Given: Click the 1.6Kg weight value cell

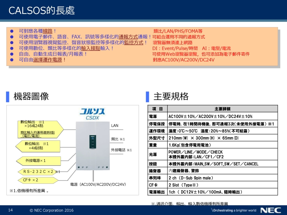Looking at the screenshot, I should point(222,145).
